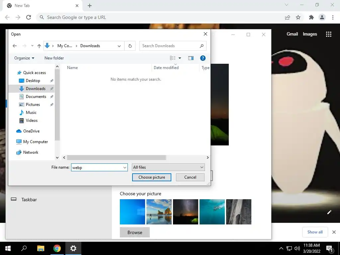
Task: Open the Organize menu
Action: [24, 58]
